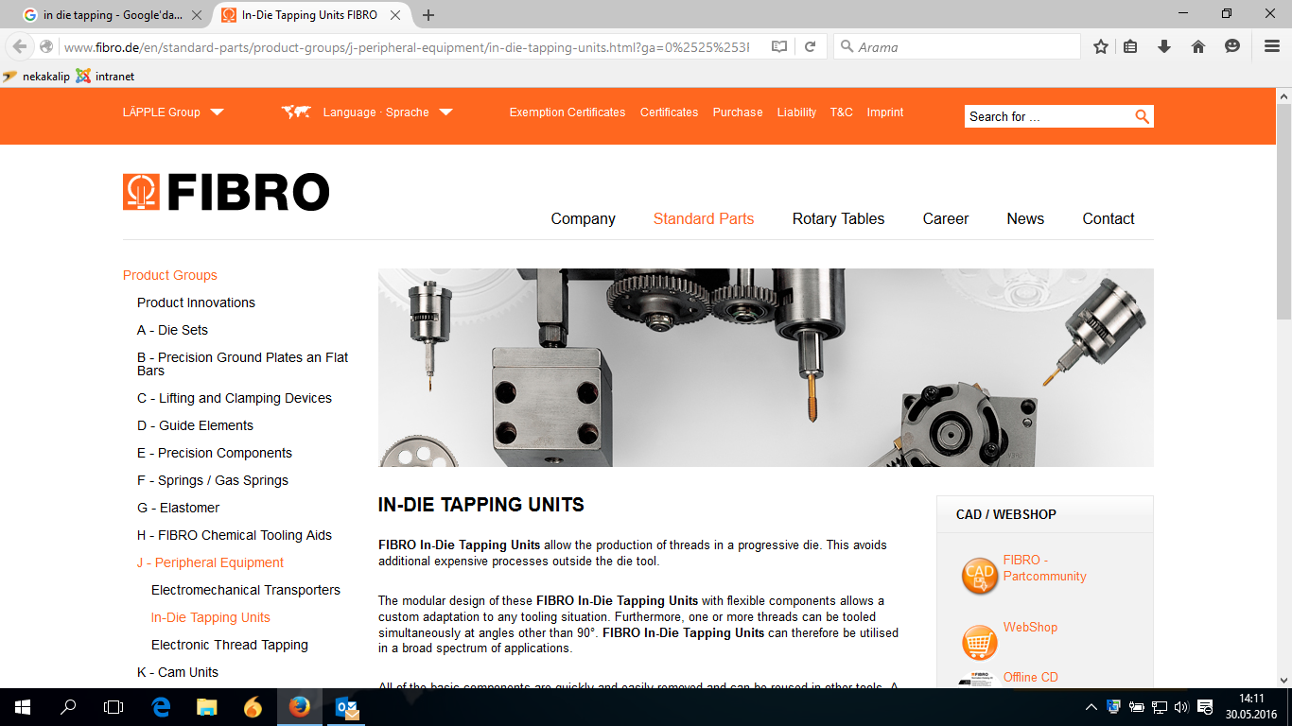1292x726 pixels.
Task: Select A - Die Sets category
Action: click(x=172, y=330)
